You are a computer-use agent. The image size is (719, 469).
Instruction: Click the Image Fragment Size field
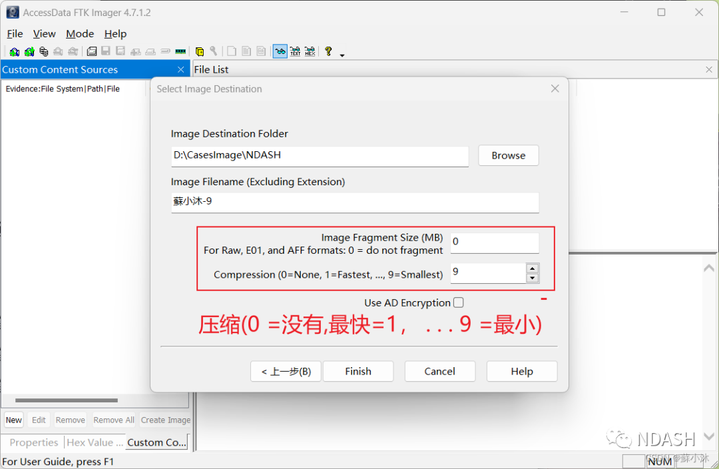[494, 242]
